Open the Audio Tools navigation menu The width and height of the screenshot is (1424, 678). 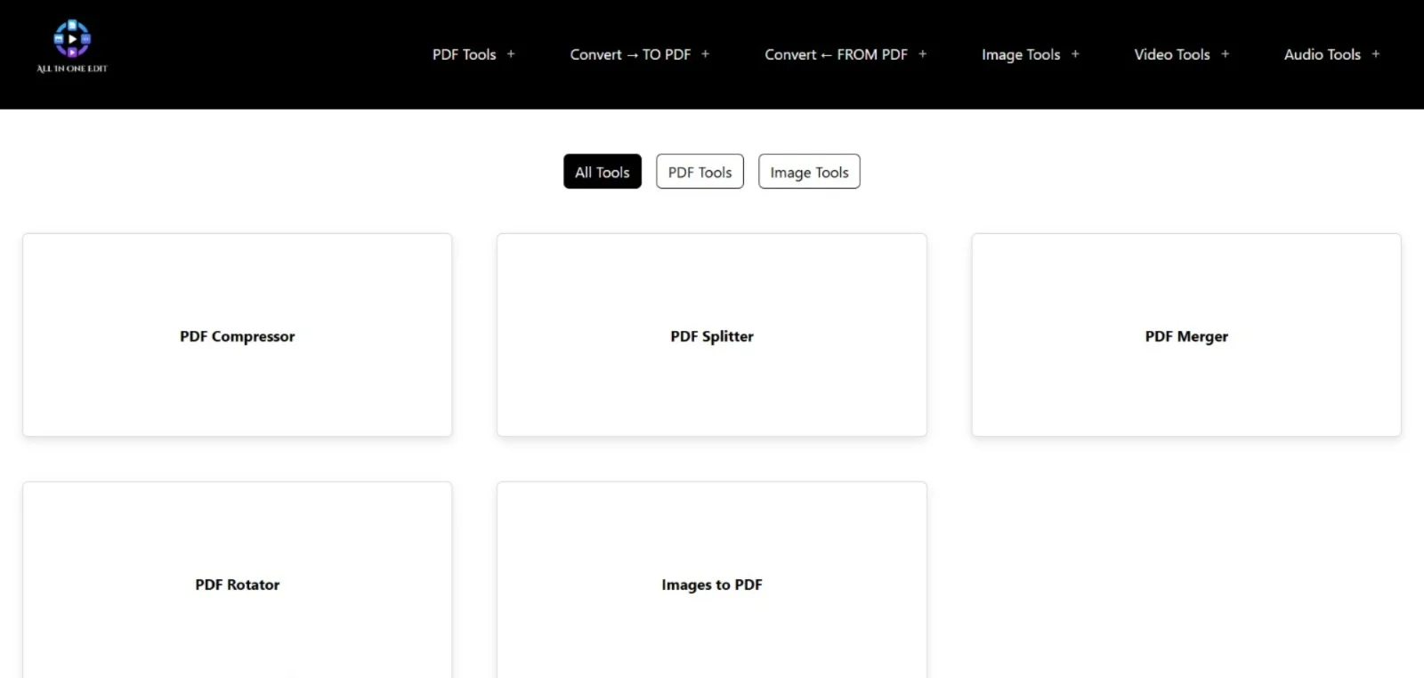pos(1323,54)
